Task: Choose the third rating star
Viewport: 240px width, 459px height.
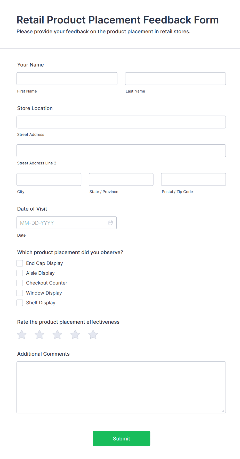Action: coord(57,335)
